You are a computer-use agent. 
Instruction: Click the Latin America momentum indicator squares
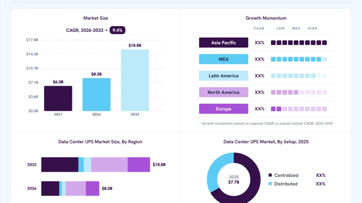point(299,75)
